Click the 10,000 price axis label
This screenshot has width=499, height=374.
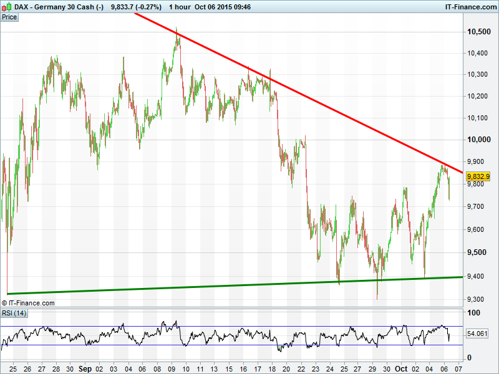click(478, 140)
